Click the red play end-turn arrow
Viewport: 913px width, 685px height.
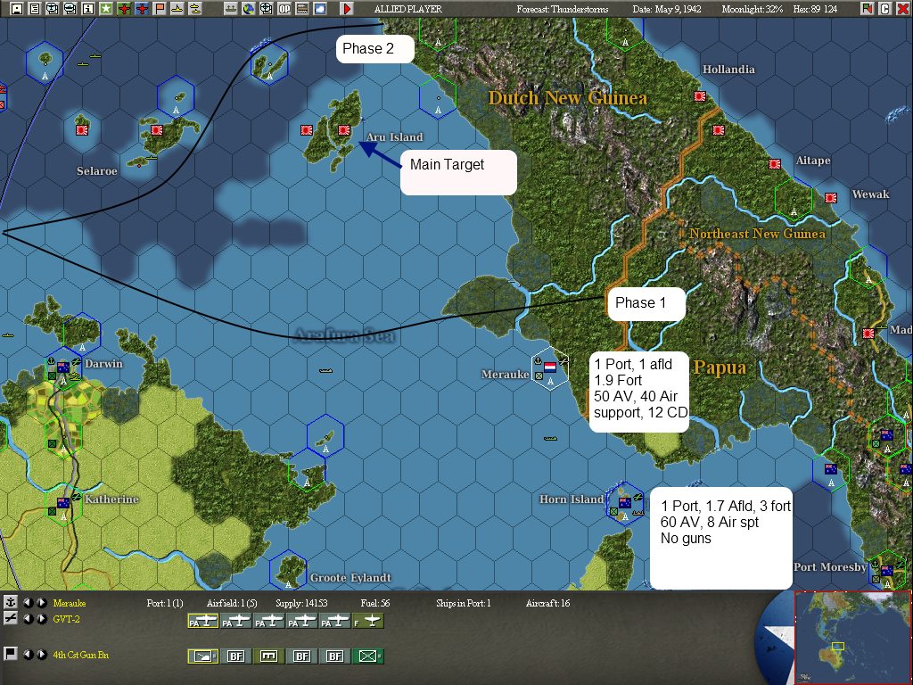click(x=347, y=9)
